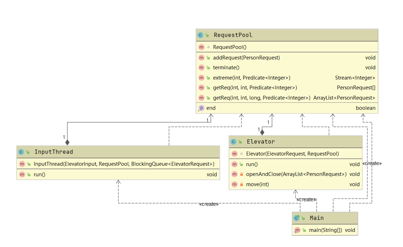Select the RequestPool class title
403x247 pixels.
pyautogui.click(x=233, y=35)
